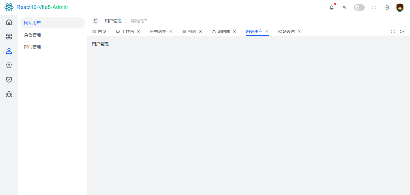Select the active 网站用户 tab

[x=254, y=31]
